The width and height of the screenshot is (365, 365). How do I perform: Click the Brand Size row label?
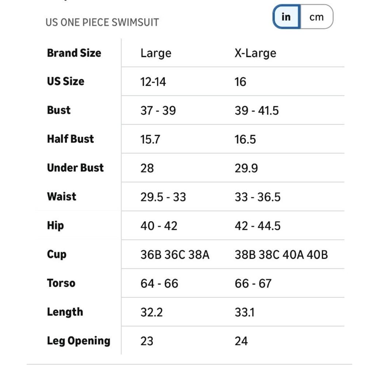click(74, 53)
